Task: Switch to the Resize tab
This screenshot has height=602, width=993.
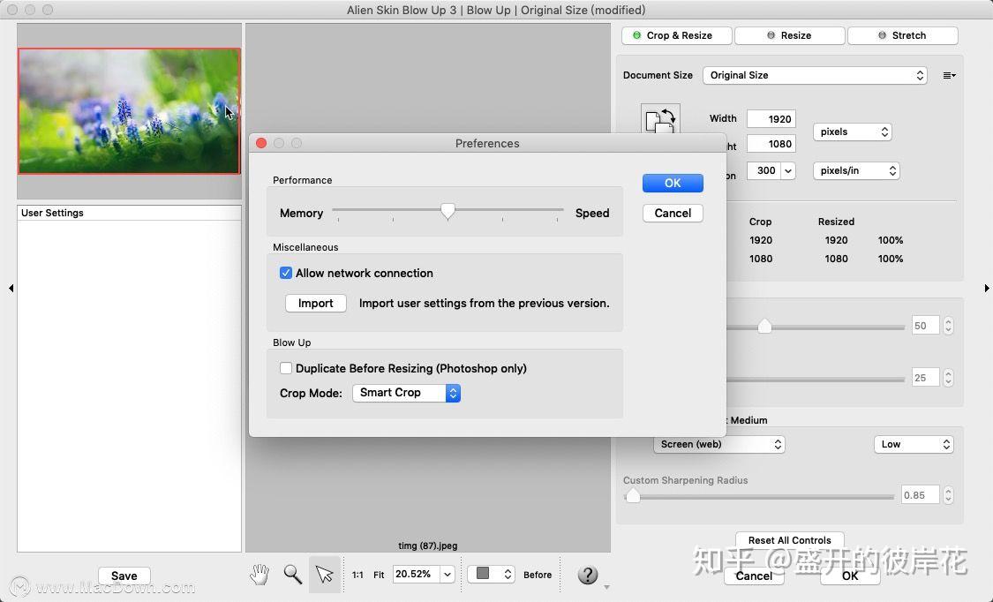Action: tap(788, 35)
